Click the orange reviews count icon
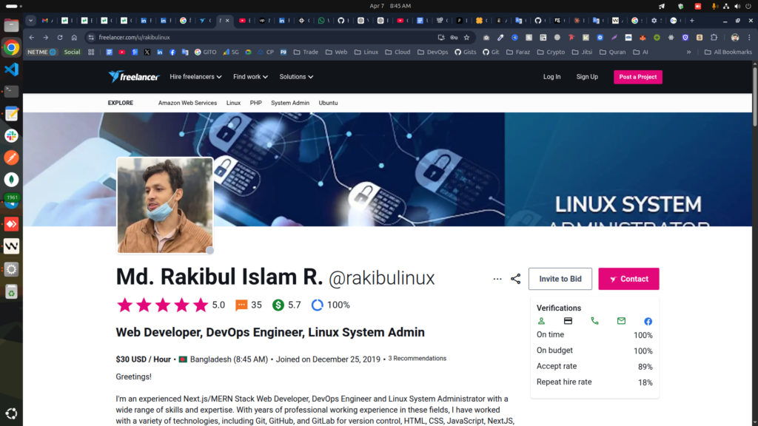 tap(241, 305)
